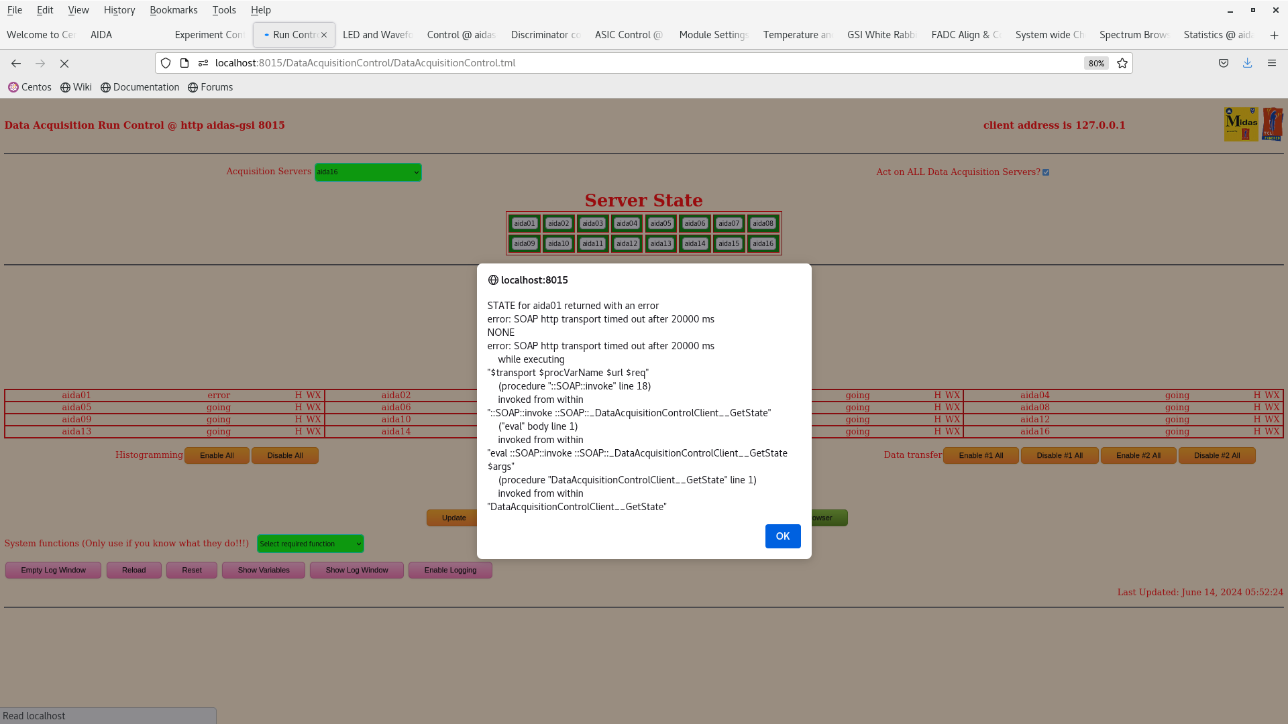
Task: Toggle the aida01 server state button
Action: 524,223
